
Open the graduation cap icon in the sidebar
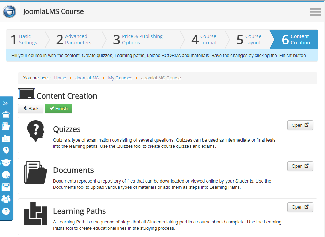(x=6, y=163)
